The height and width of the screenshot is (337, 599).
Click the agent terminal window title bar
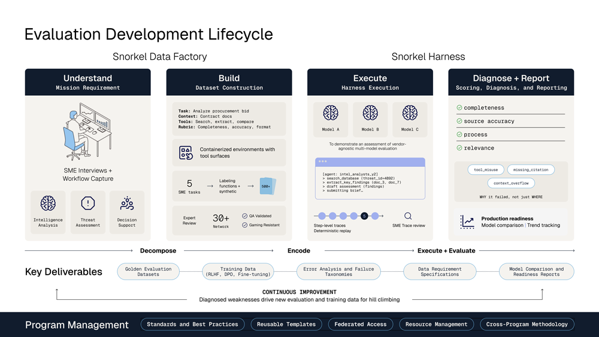click(x=370, y=162)
